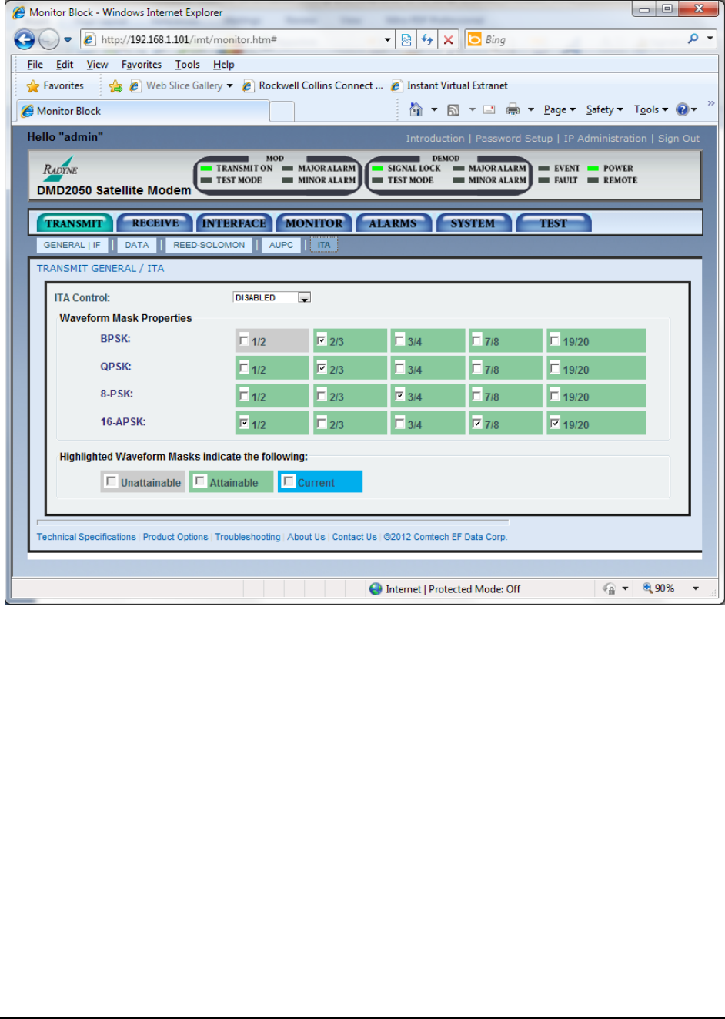Click the Sign Out link
The height and width of the screenshot is (1019, 725).
pyautogui.click(x=678, y=139)
